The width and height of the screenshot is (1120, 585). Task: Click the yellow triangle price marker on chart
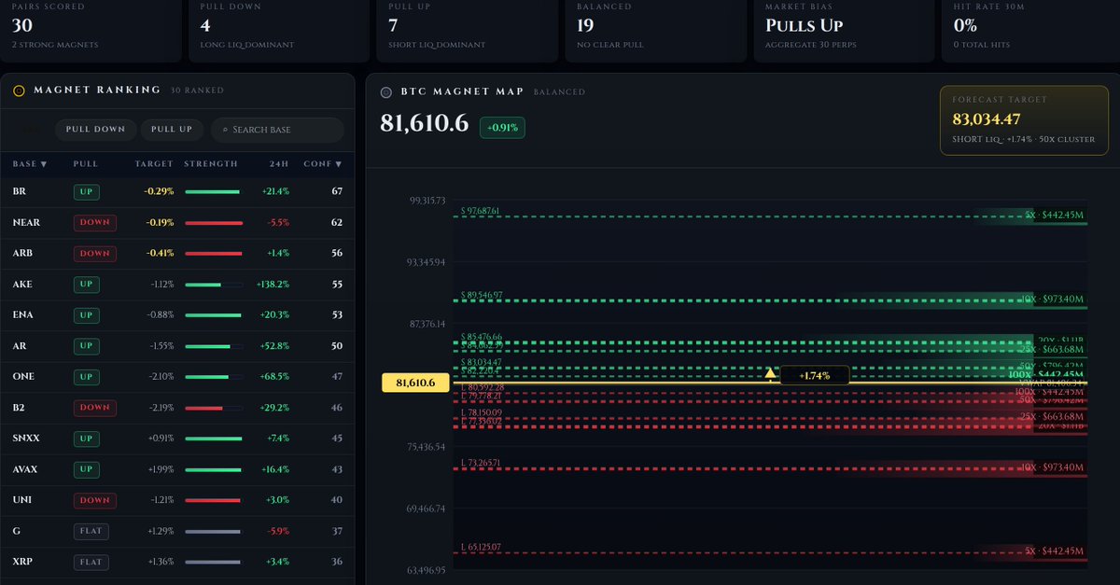[770, 374]
